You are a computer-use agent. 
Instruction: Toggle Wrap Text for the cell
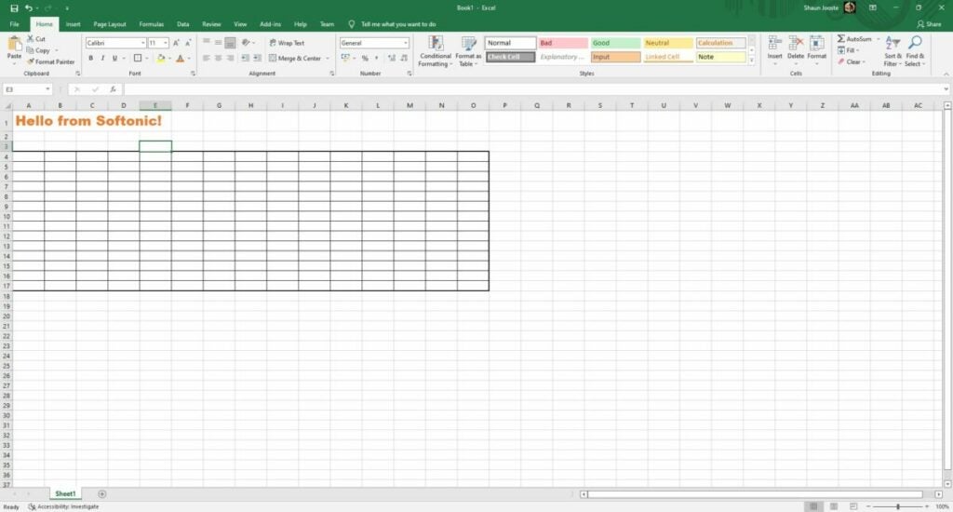click(287, 43)
